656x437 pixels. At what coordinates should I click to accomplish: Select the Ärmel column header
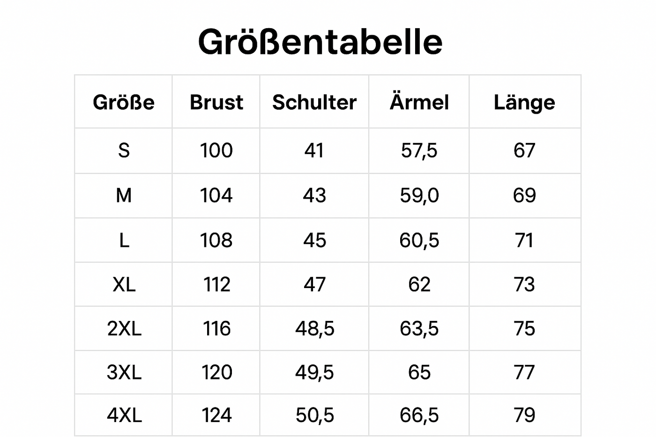419,102
